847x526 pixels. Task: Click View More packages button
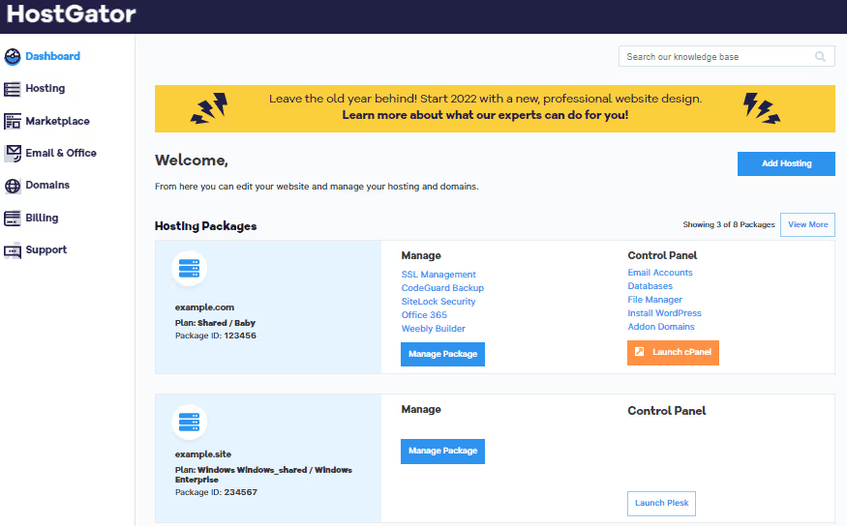pos(807,224)
